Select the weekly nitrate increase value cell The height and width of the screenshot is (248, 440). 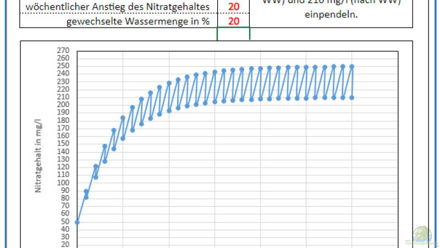coord(234,7)
